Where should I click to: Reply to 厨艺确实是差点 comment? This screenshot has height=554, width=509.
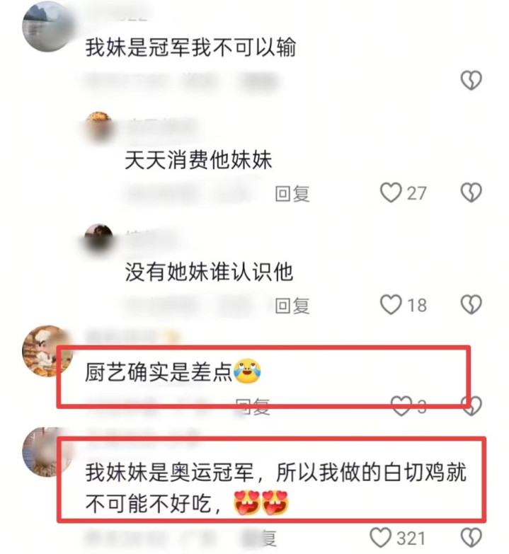253,406
